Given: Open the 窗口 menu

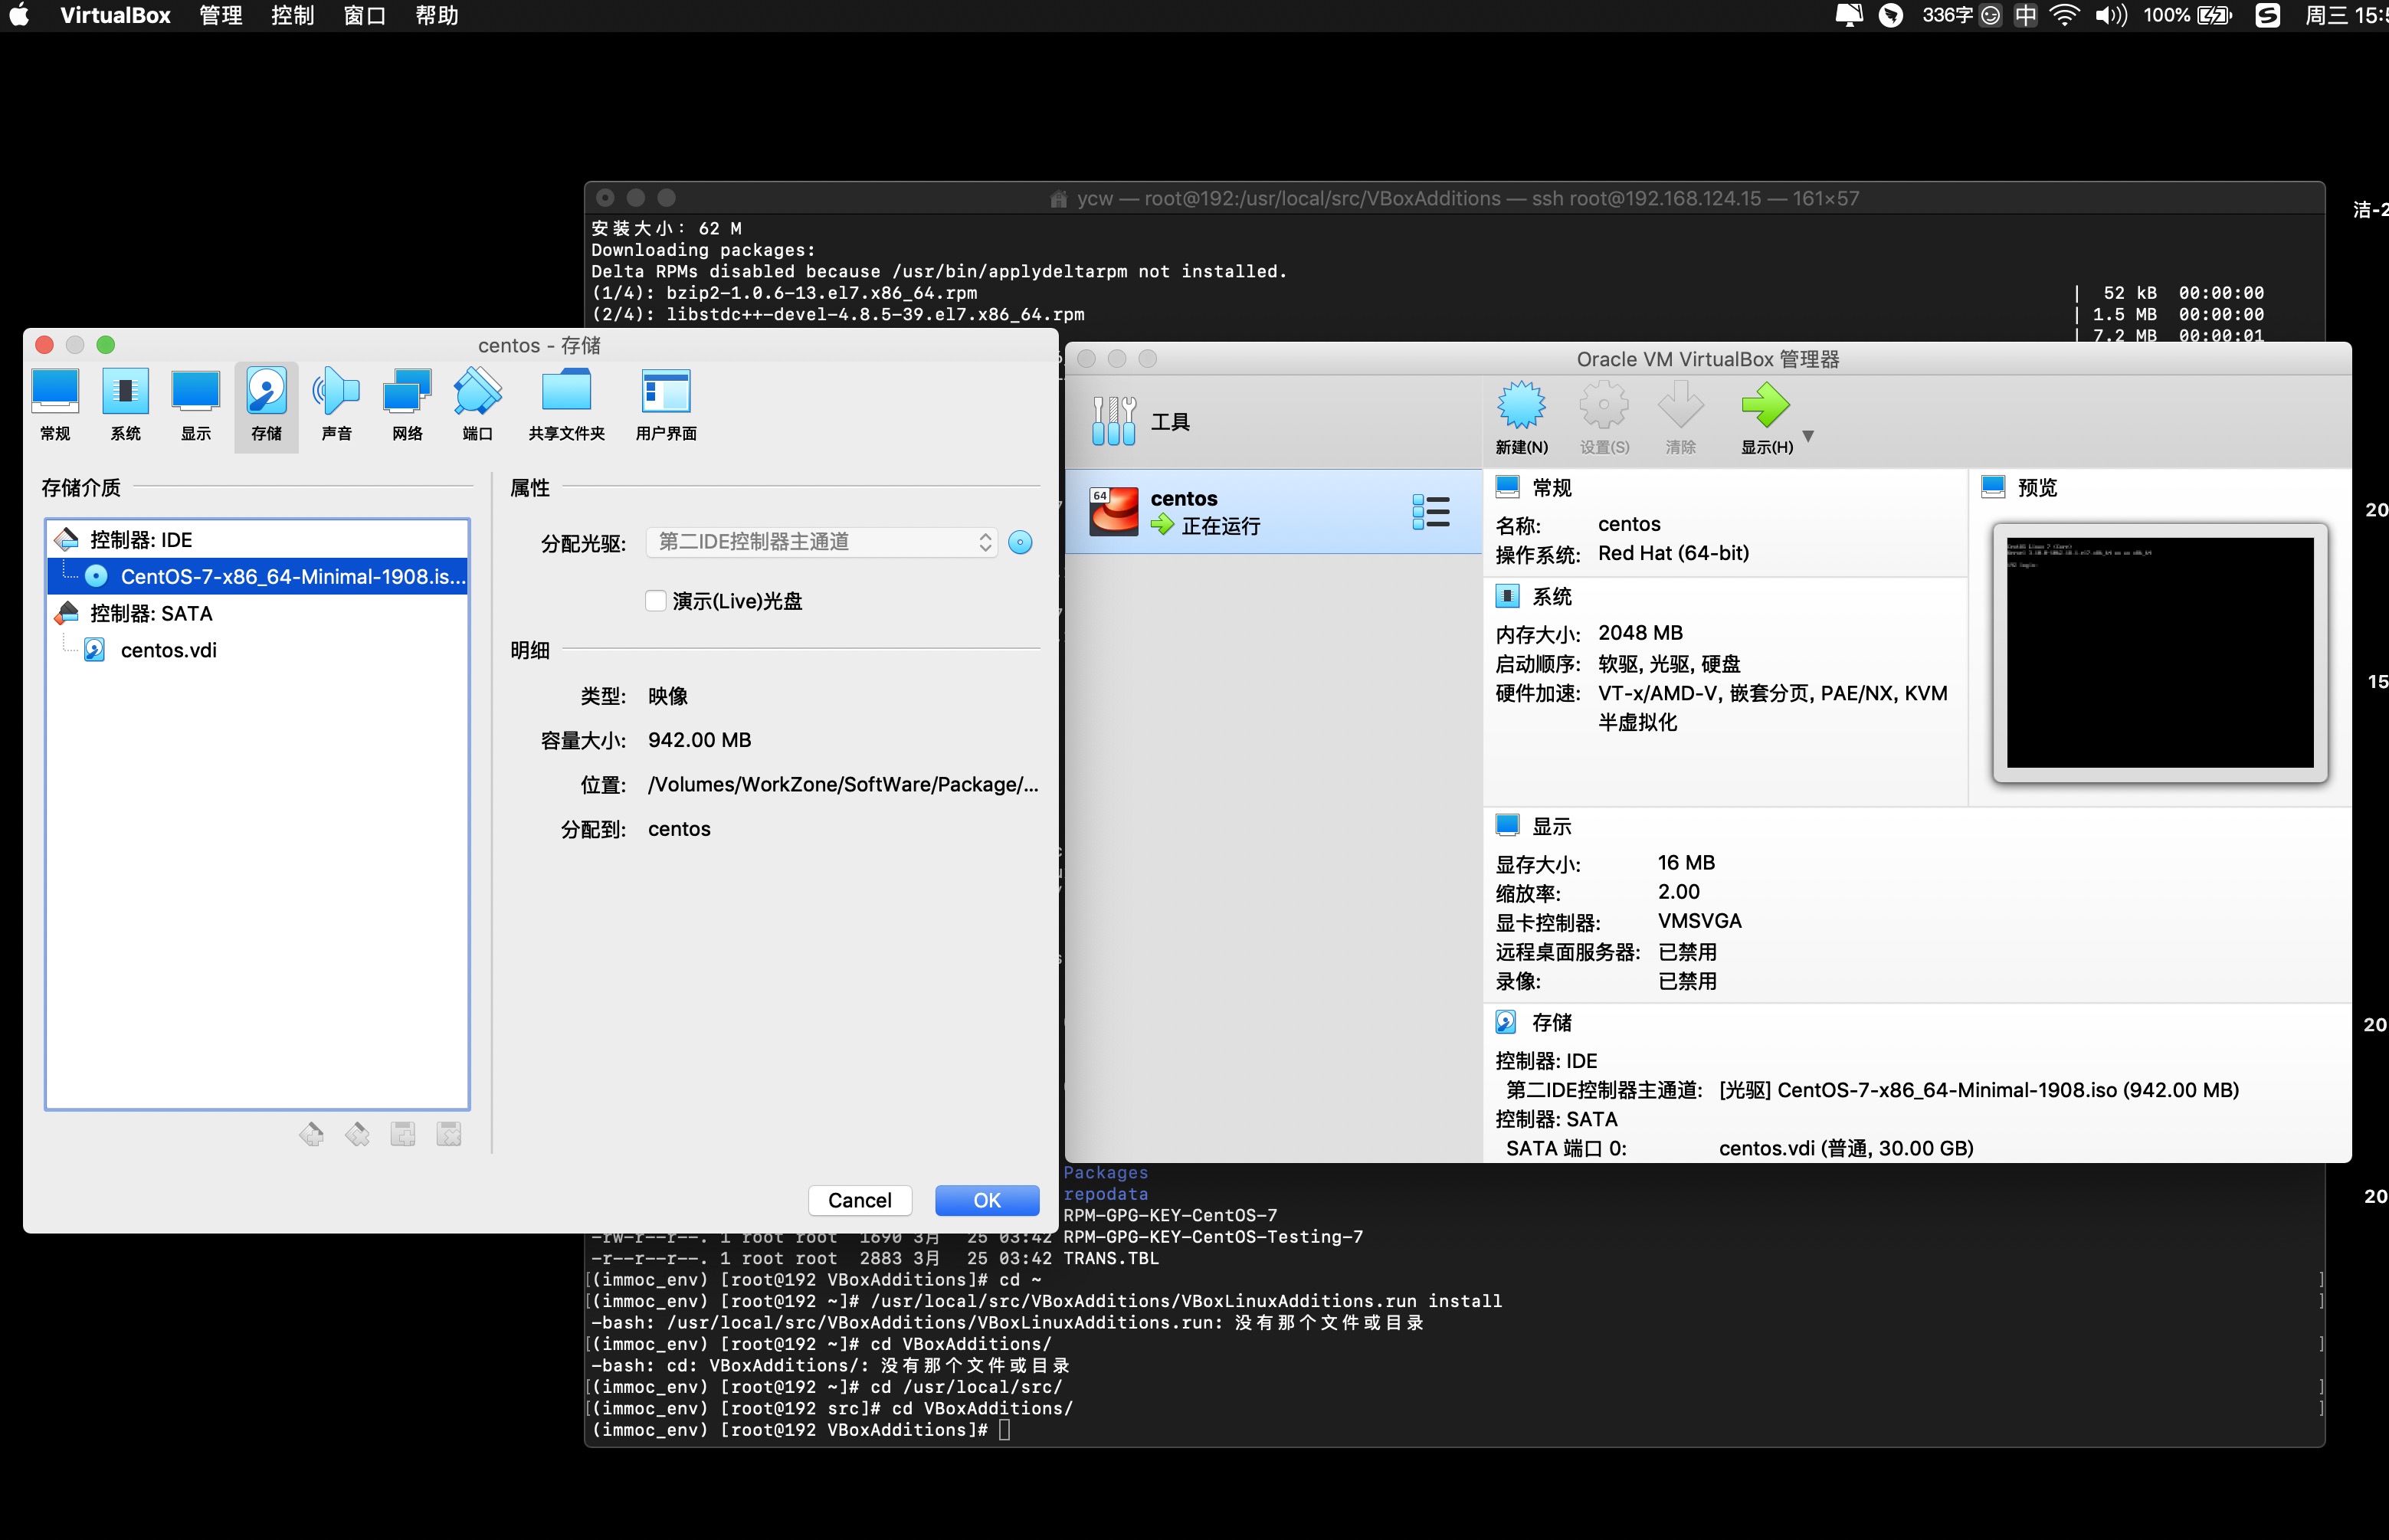Looking at the screenshot, I should click(x=365, y=15).
